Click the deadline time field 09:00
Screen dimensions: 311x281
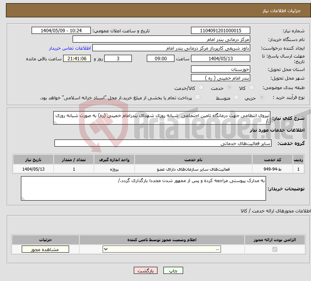[161, 58]
